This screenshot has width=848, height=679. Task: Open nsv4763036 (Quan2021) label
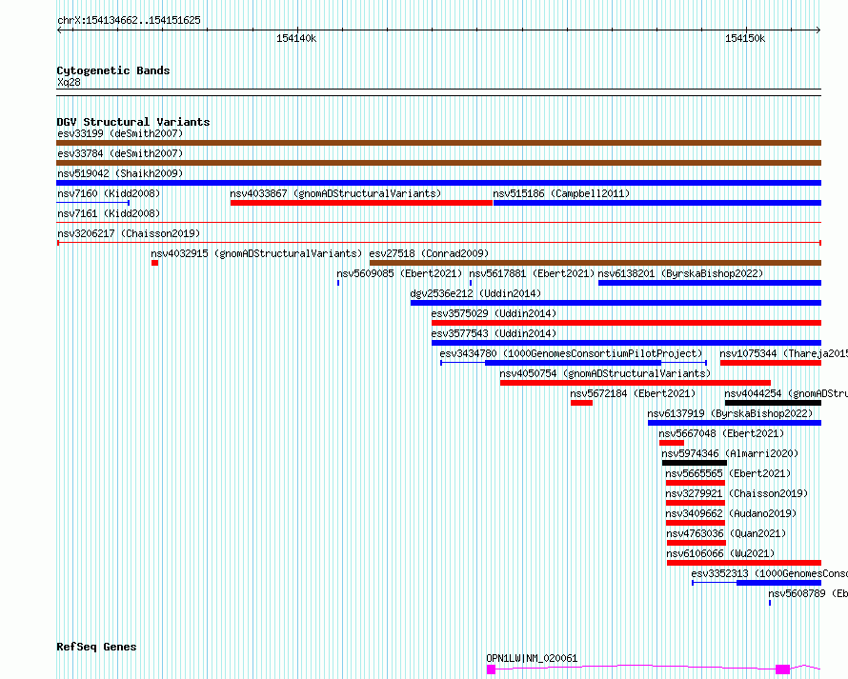pyautogui.click(x=726, y=533)
